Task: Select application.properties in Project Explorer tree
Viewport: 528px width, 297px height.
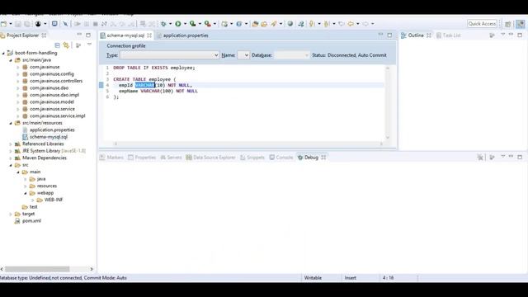Action: tap(52, 130)
